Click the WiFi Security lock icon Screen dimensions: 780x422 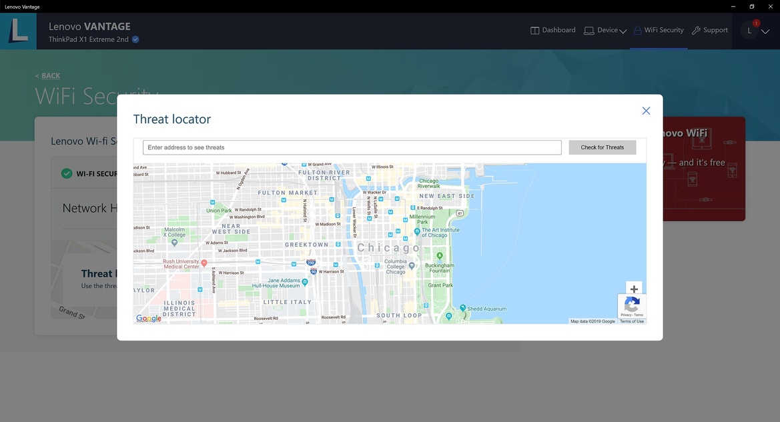tap(637, 30)
